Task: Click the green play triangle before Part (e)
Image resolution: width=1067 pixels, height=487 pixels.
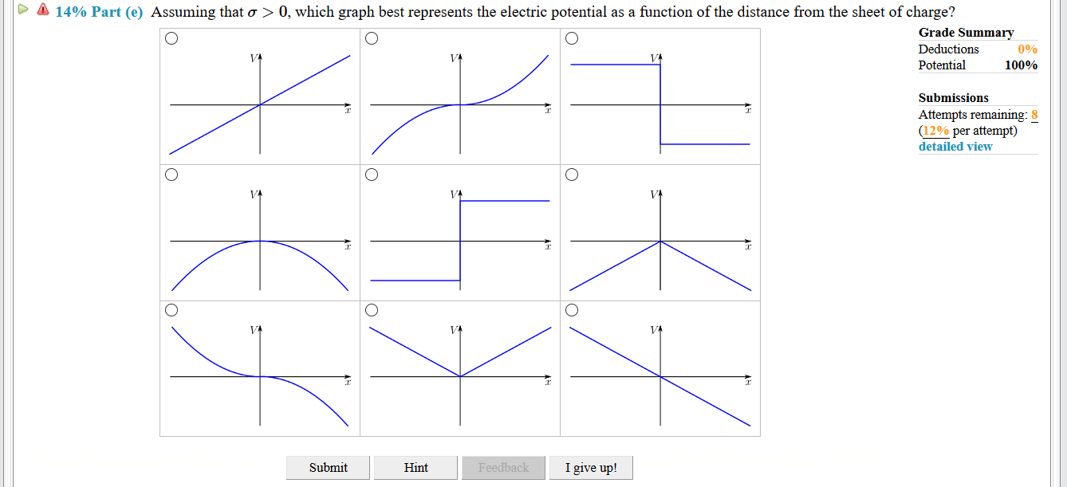Action: click(22, 10)
